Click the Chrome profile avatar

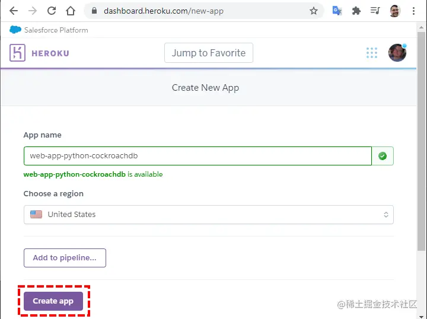coord(394,11)
